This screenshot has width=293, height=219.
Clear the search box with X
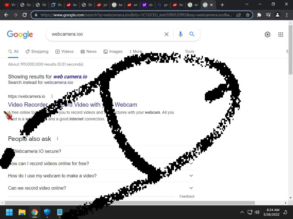pos(166,34)
